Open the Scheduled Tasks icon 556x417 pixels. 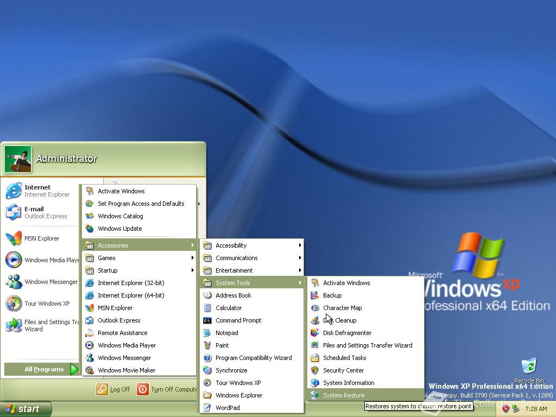coord(314,358)
